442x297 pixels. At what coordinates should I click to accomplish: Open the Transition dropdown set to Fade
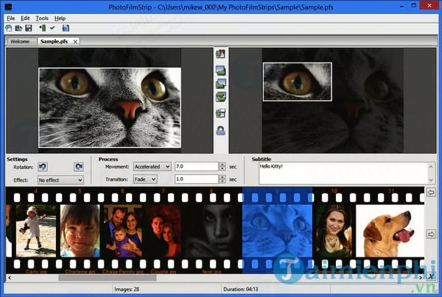[x=145, y=179]
